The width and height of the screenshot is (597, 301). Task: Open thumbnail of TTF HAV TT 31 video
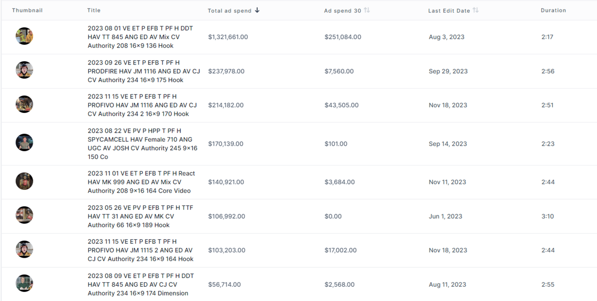(x=24, y=215)
